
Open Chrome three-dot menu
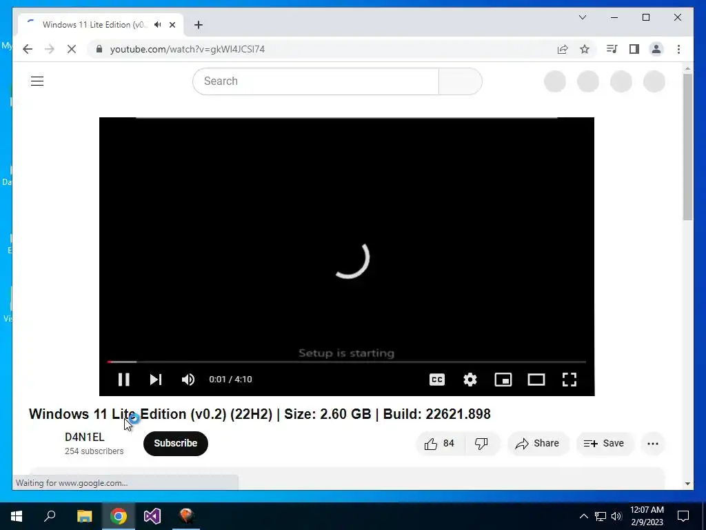coord(678,49)
